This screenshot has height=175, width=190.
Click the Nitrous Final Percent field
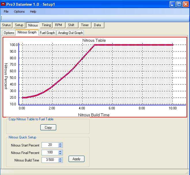pyautogui.click(x=50, y=152)
